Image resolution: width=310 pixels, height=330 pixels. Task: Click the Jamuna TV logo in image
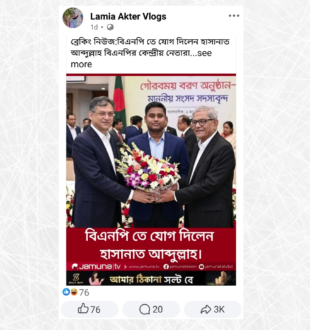[96, 267]
